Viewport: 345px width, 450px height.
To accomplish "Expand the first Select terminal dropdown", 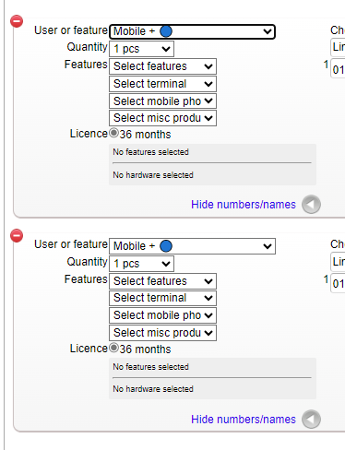I will click(x=162, y=84).
